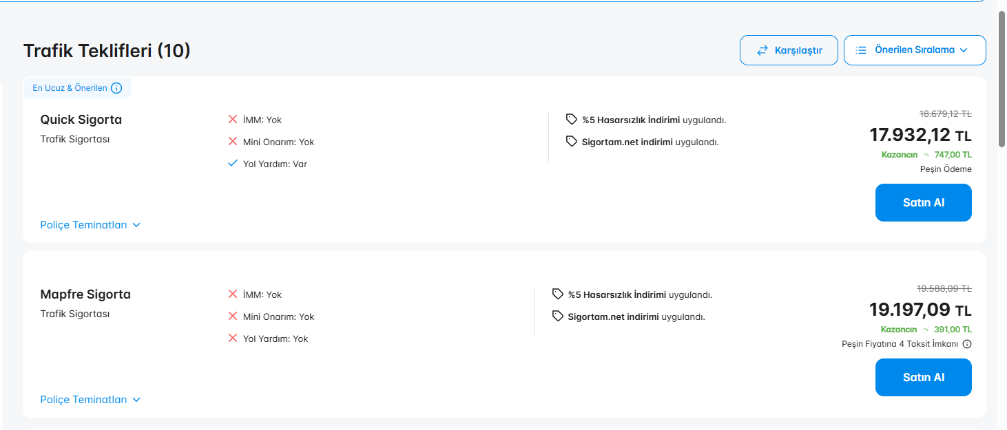The image size is (1007, 430).
Task: Click the price 19.197,09 TL
Action: tap(921, 310)
